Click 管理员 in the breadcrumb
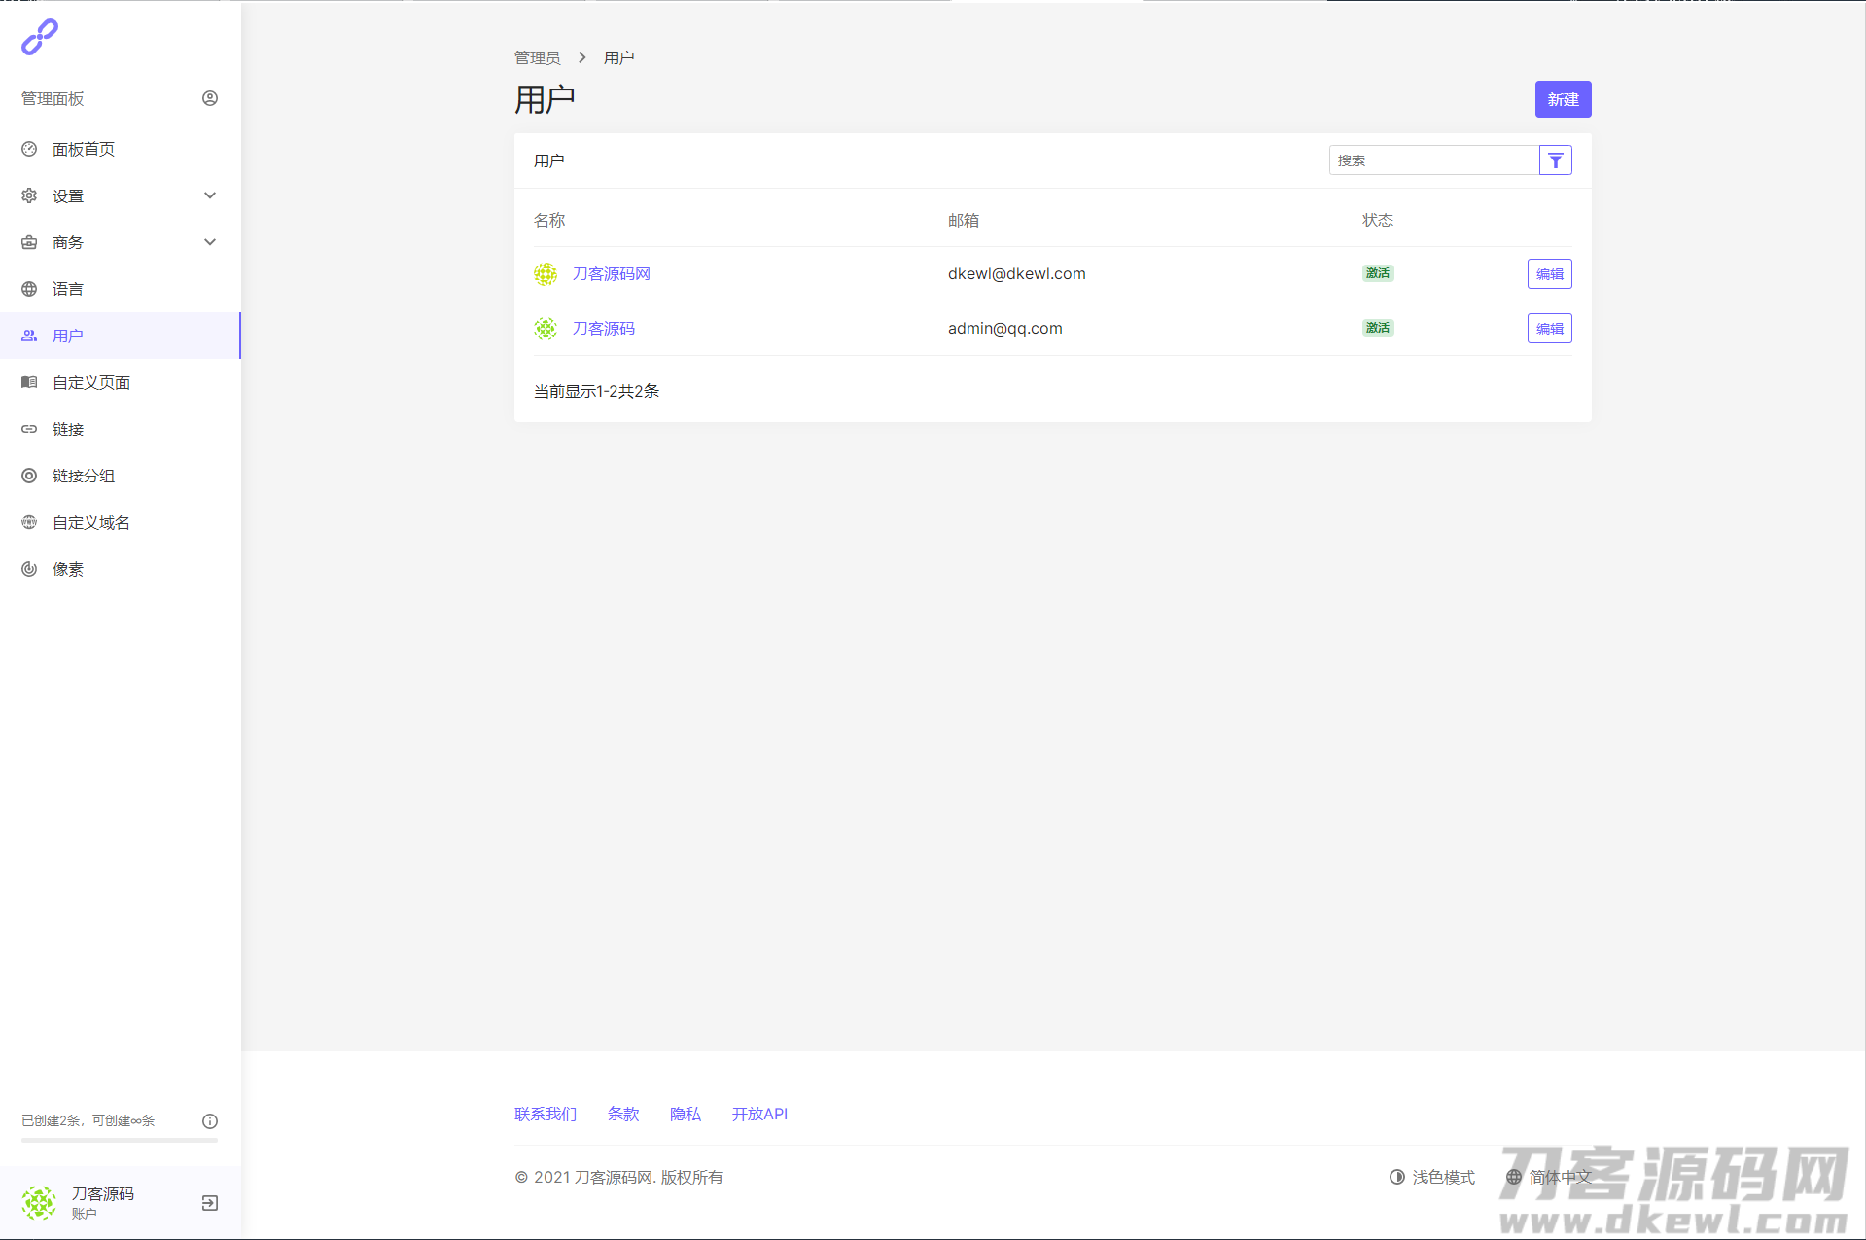 tap(537, 57)
